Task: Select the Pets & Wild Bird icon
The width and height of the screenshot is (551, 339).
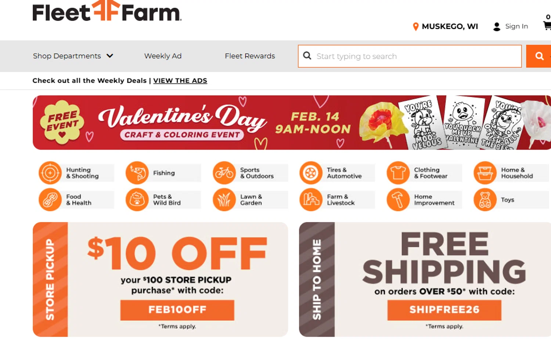Action: point(137,200)
